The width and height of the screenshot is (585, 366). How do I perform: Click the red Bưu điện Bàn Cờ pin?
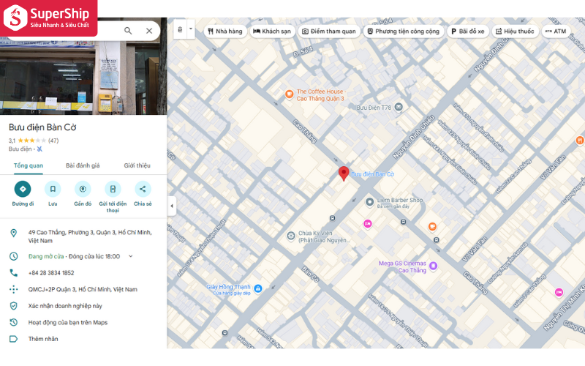click(344, 173)
